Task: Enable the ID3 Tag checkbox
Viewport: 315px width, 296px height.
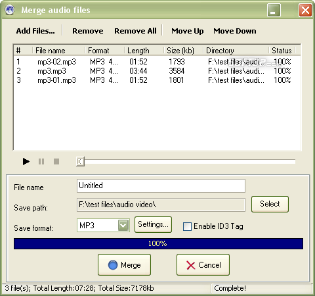Action: [x=187, y=226]
